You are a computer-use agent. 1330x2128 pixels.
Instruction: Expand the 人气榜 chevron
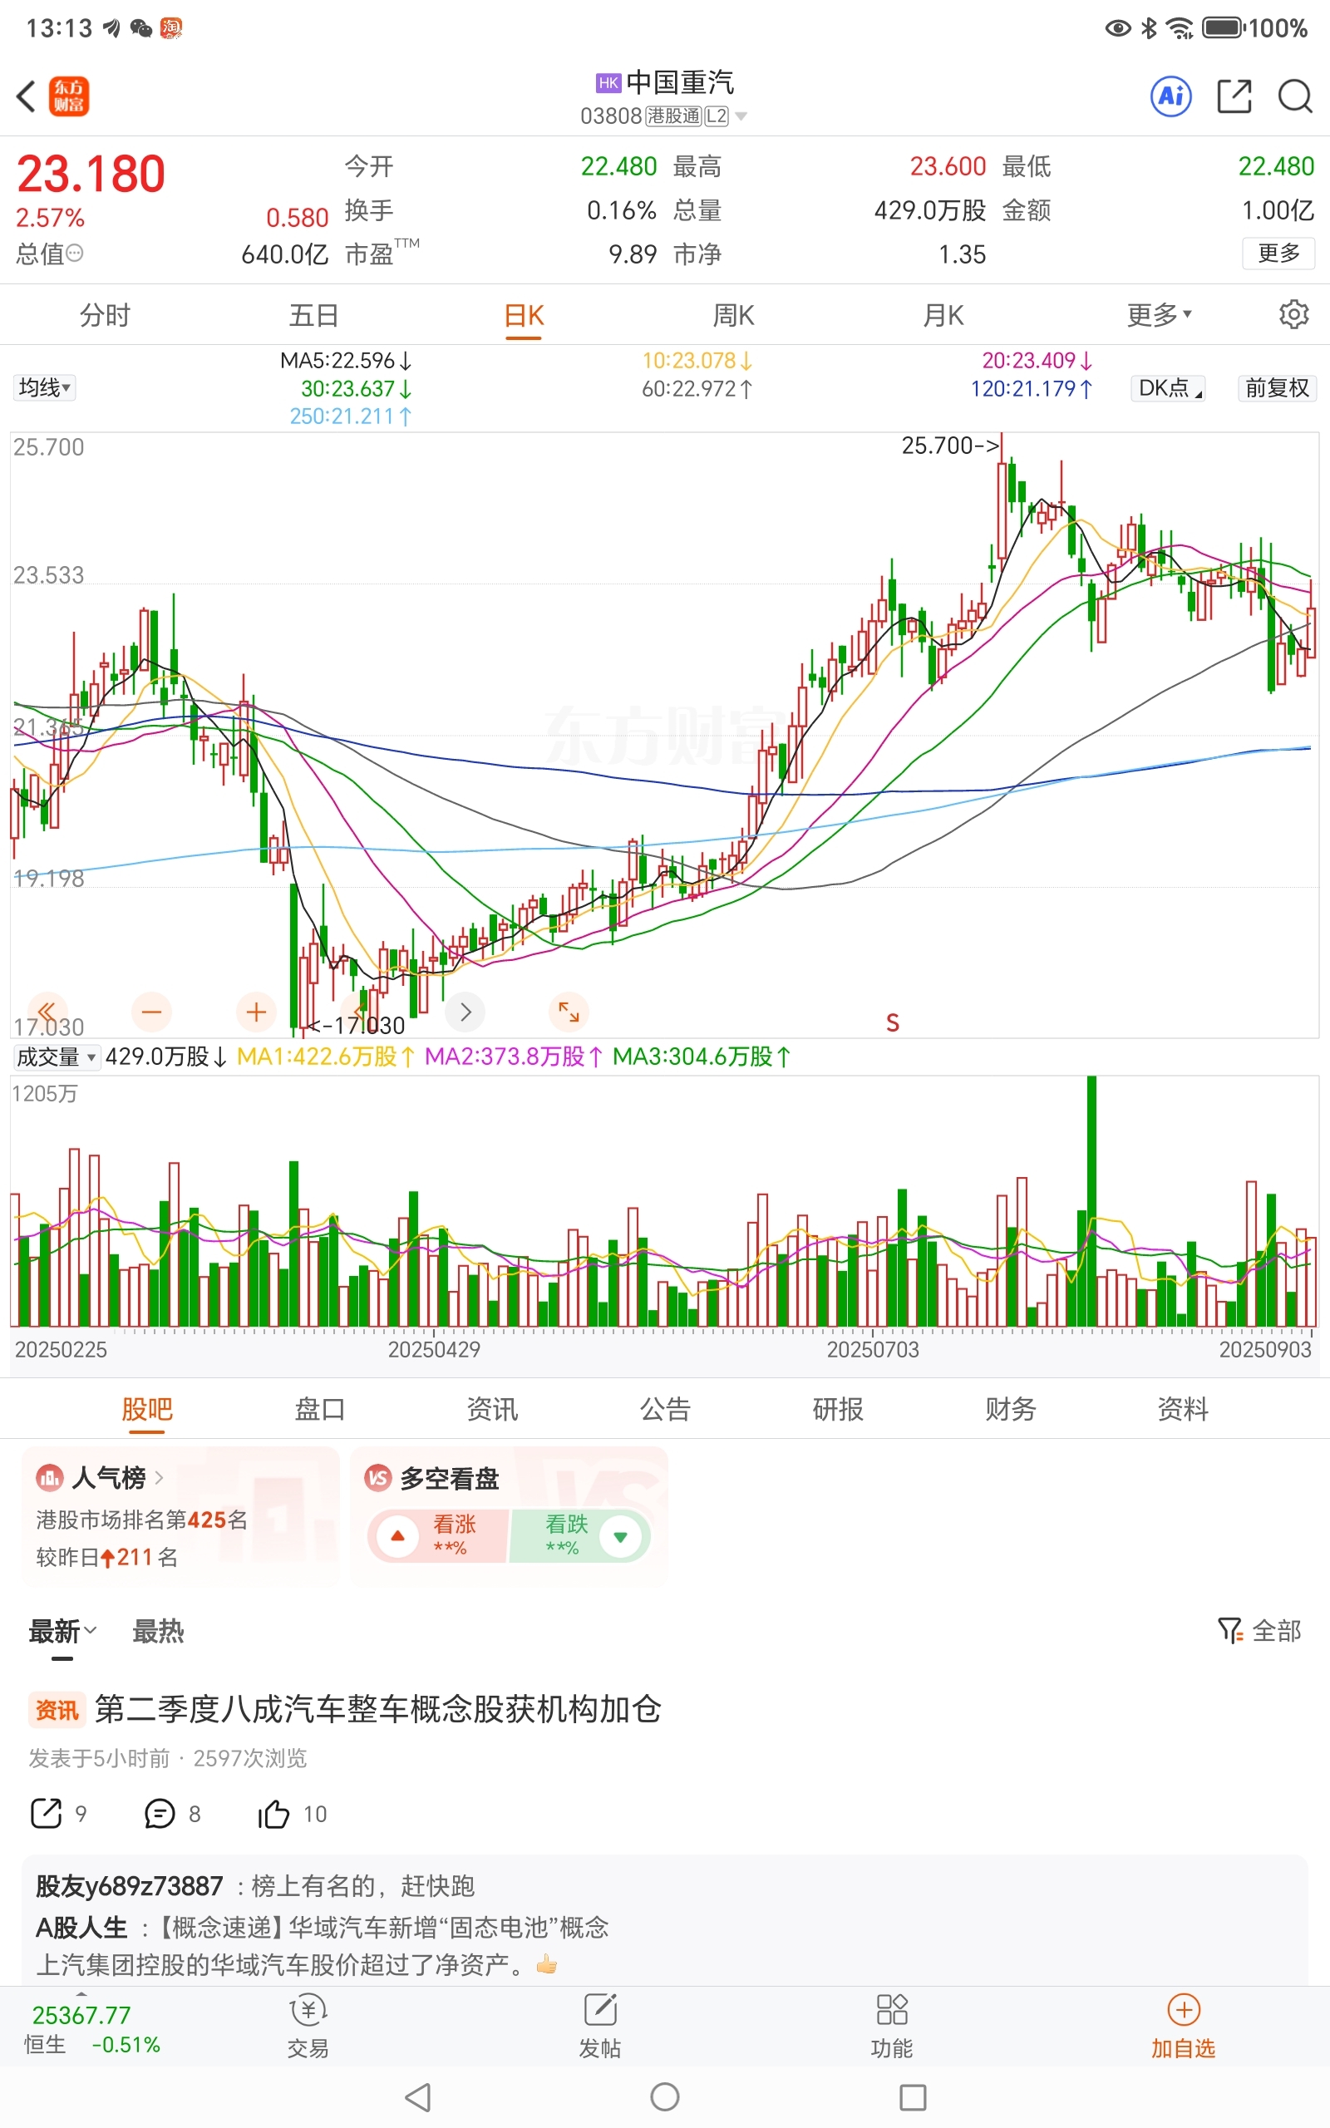point(160,1477)
